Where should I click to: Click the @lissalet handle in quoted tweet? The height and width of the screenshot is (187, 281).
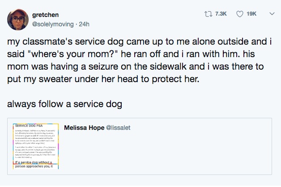pos(118,128)
